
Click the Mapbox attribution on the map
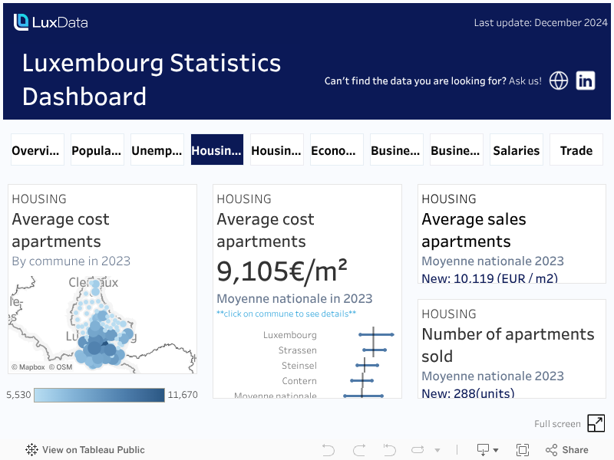28,367
